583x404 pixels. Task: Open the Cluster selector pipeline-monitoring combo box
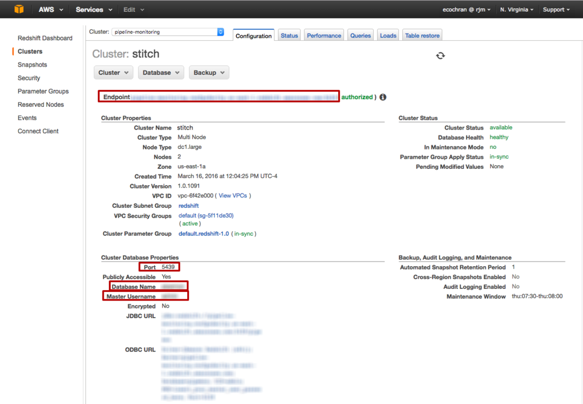click(x=168, y=32)
